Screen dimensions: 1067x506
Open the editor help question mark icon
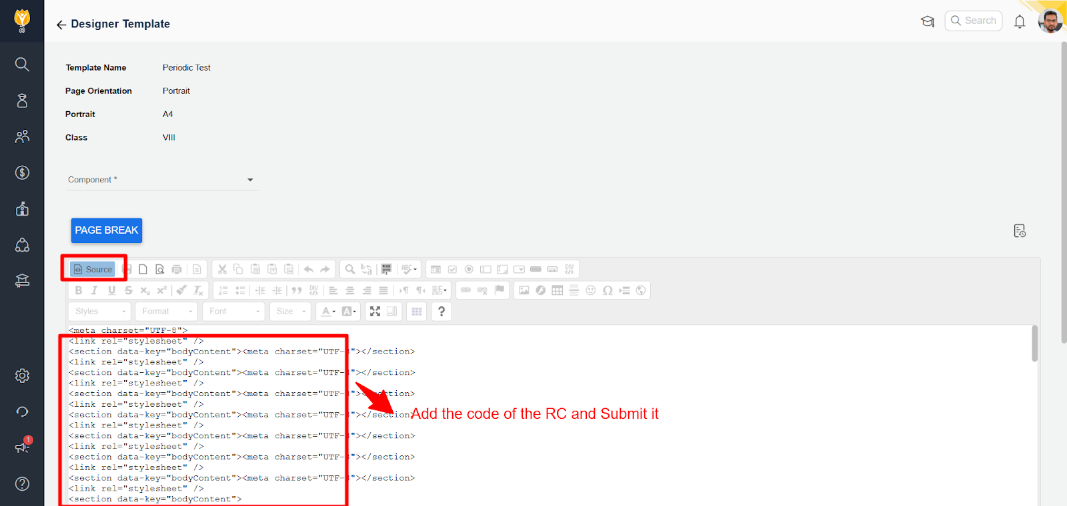[x=441, y=311]
